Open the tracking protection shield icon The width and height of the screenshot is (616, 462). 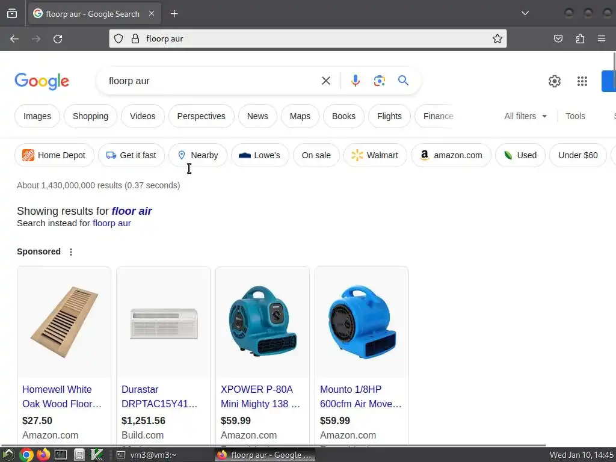(119, 38)
